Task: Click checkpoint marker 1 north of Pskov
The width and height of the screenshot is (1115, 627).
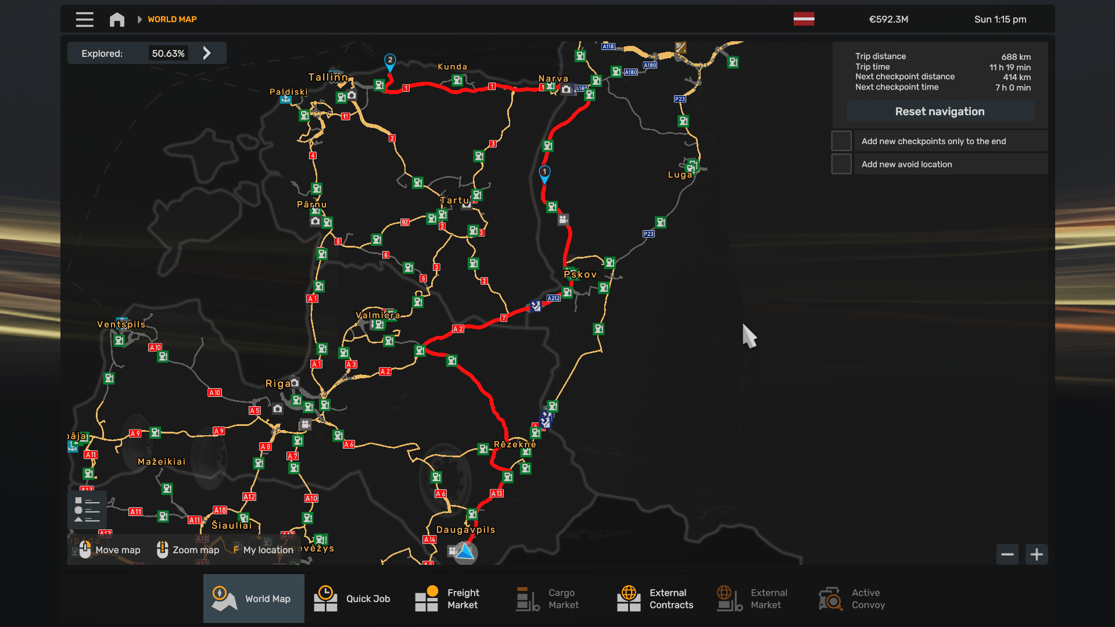Action: click(x=544, y=173)
